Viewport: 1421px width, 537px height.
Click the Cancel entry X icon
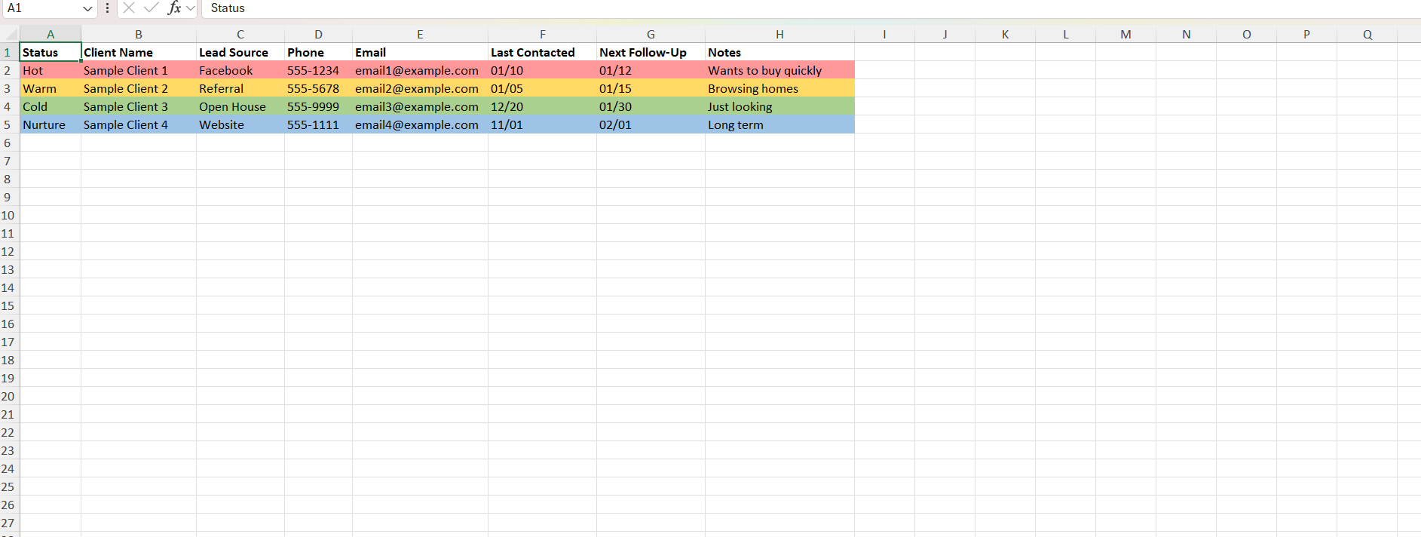[129, 8]
